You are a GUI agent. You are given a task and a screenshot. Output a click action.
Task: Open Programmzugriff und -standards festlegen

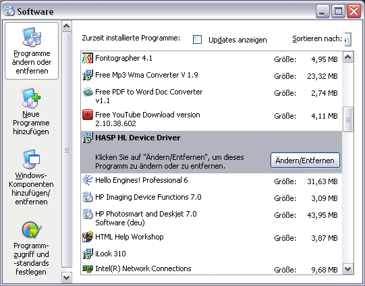[31, 248]
